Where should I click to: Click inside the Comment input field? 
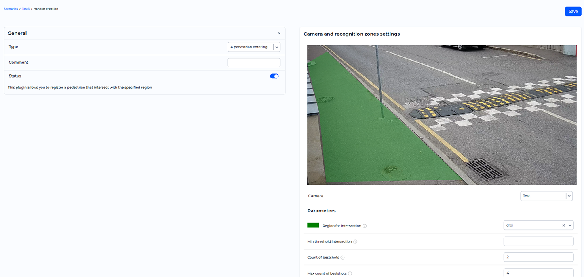click(x=254, y=62)
